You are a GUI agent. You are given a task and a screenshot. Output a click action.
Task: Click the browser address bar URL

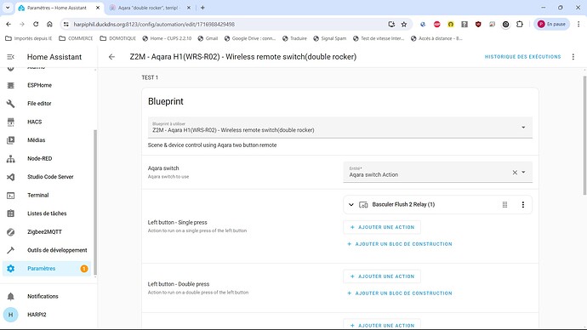(154, 25)
